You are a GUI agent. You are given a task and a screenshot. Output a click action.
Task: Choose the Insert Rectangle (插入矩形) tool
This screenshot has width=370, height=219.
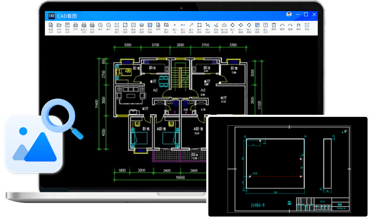[199, 25]
